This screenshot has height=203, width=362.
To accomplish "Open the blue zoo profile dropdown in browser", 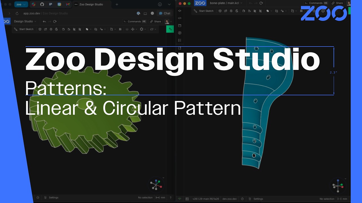I will click(21, 5).
